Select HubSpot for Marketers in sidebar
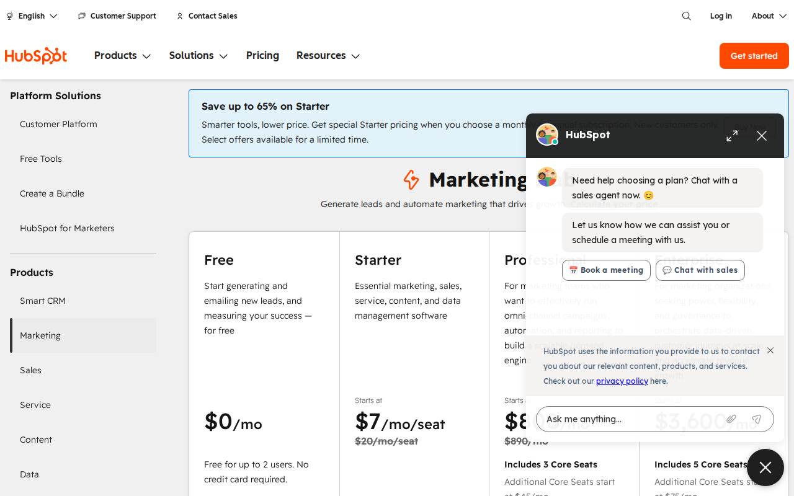This screenshot has height=496, width=794. click(83, 228)
